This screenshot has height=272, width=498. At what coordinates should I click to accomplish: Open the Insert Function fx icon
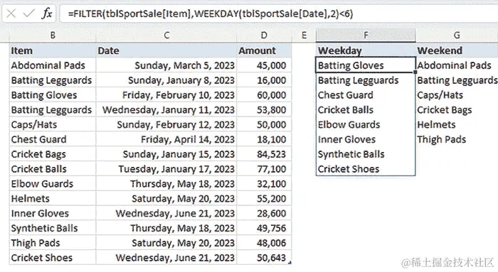[47, 13]
